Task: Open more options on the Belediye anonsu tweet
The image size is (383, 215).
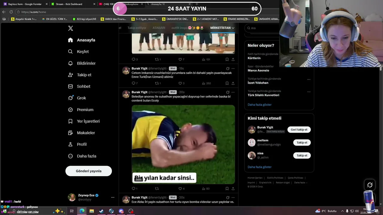Action: (233, 92)
